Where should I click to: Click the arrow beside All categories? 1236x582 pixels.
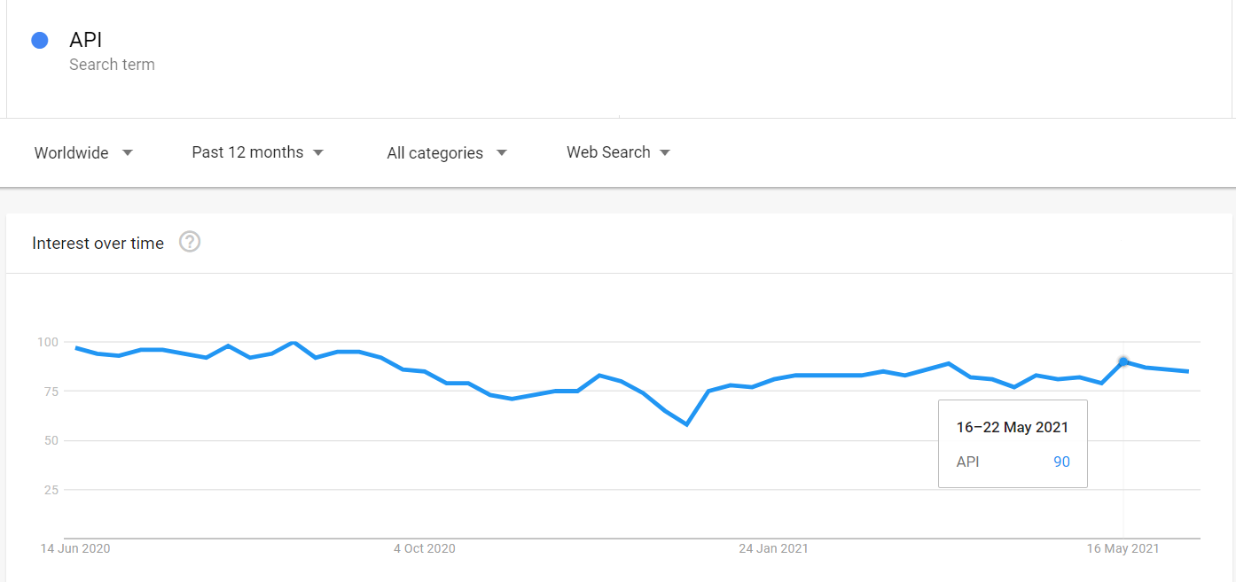[502, 152]
